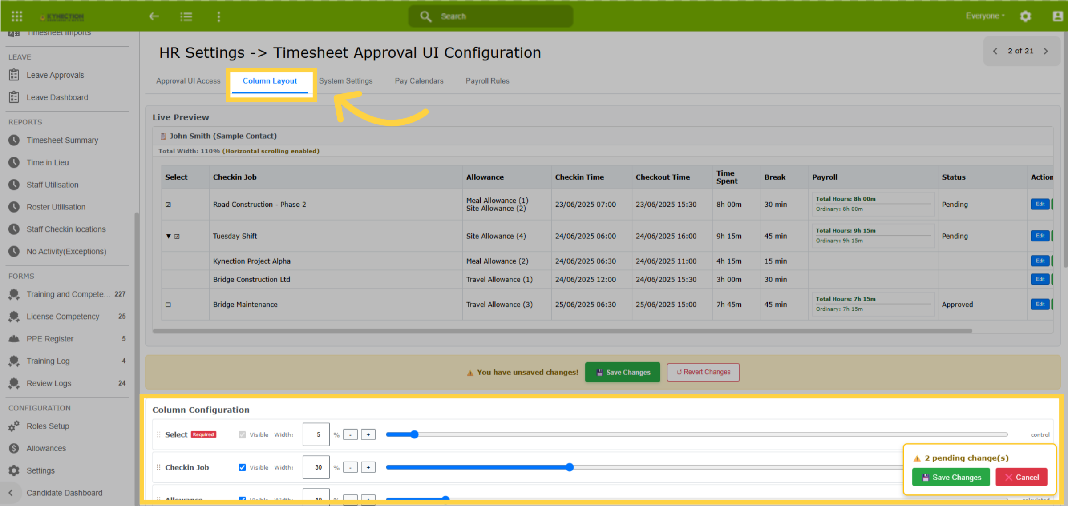Go to next record chevron

[1046, 51]
